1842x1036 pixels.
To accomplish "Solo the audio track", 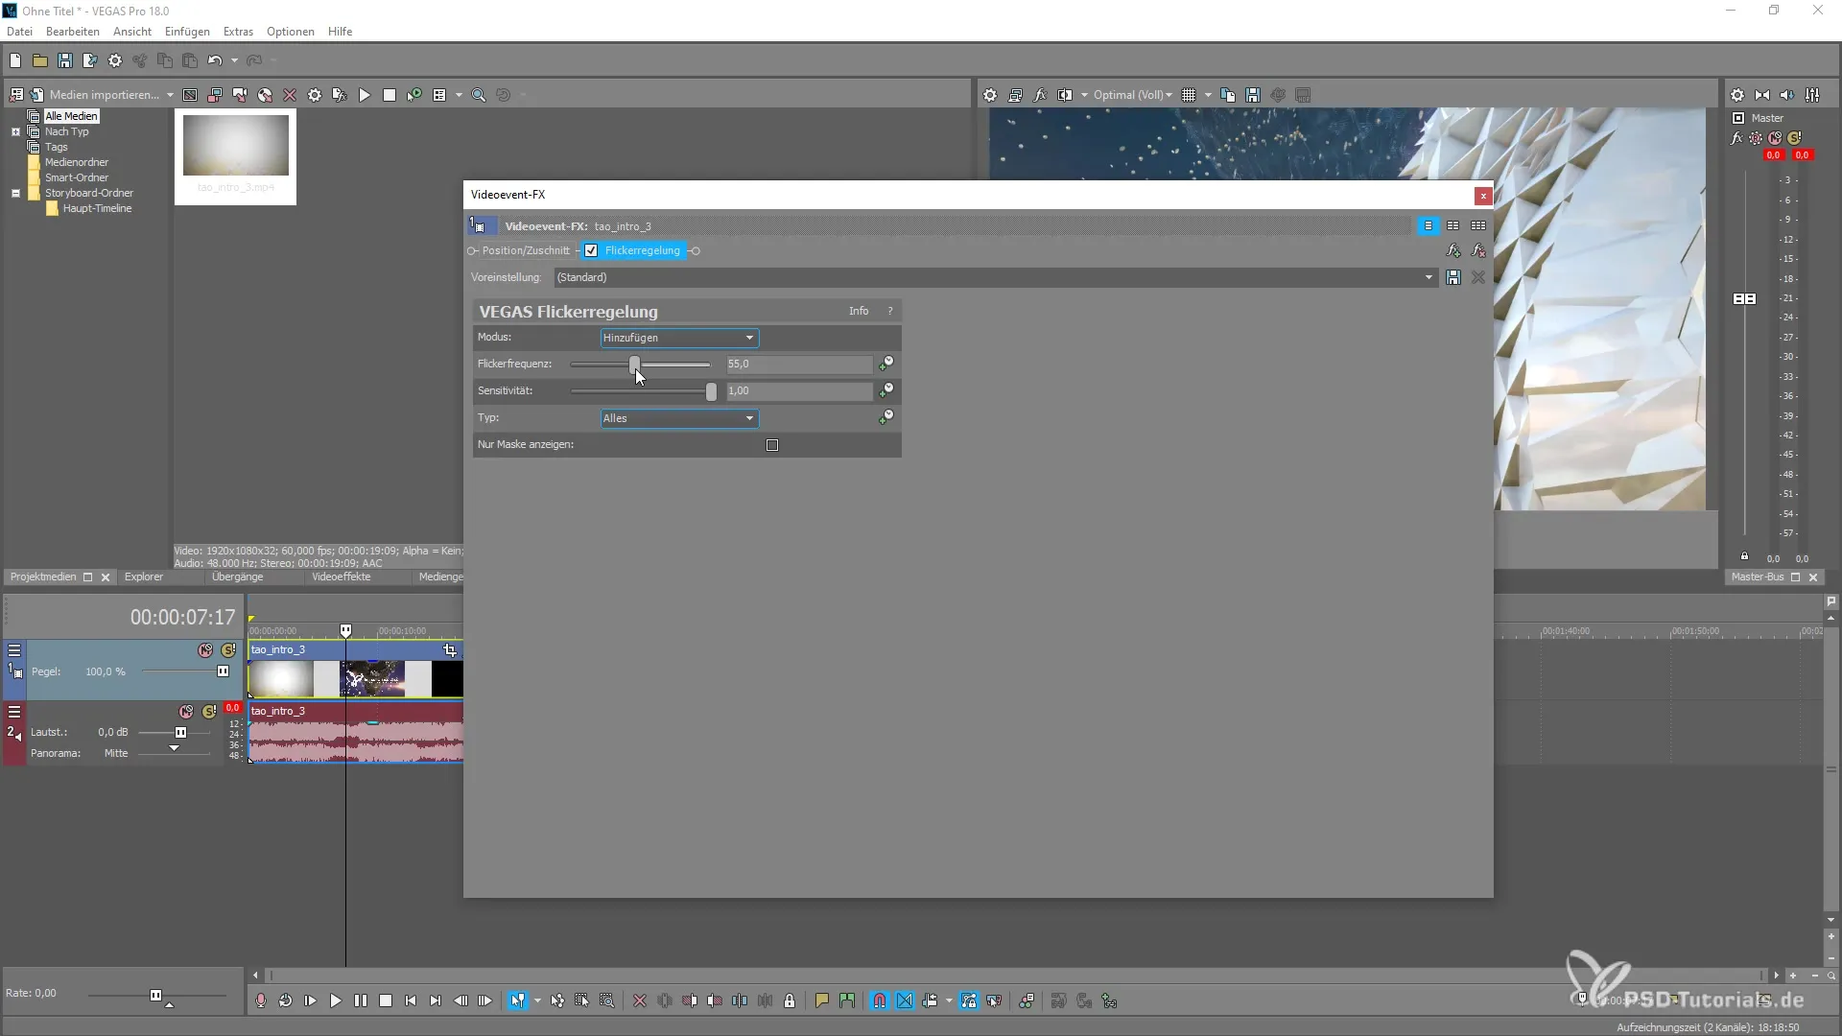I will click(x=209, y=712).
